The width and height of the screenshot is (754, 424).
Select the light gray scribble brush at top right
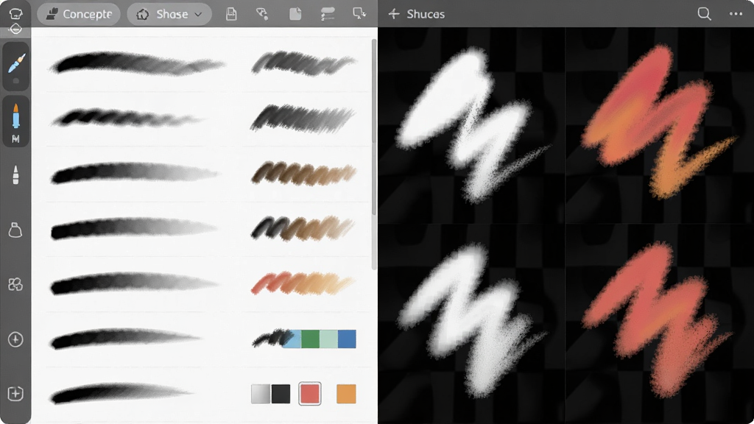point(303,63)
